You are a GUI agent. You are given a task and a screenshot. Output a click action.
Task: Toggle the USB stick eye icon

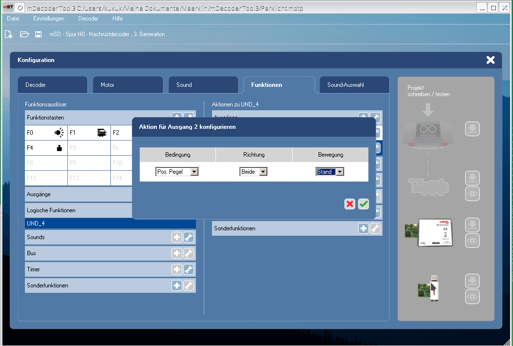pos(472,297)
